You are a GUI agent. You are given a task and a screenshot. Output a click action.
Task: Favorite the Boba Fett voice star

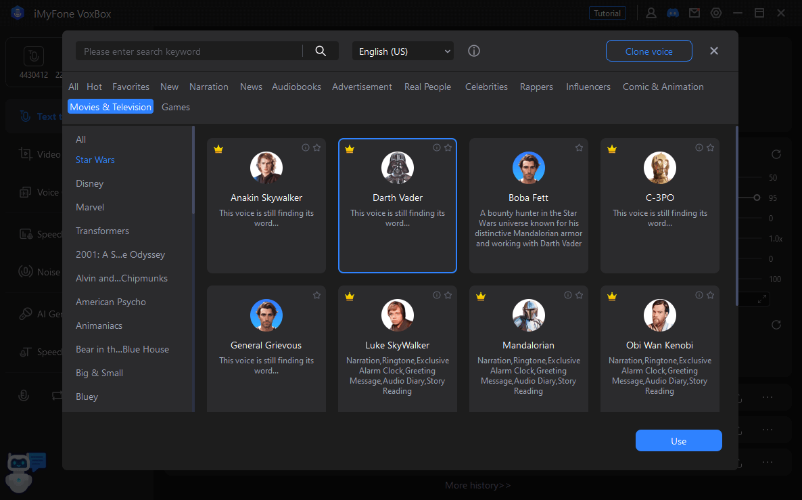tap(579, 147)
